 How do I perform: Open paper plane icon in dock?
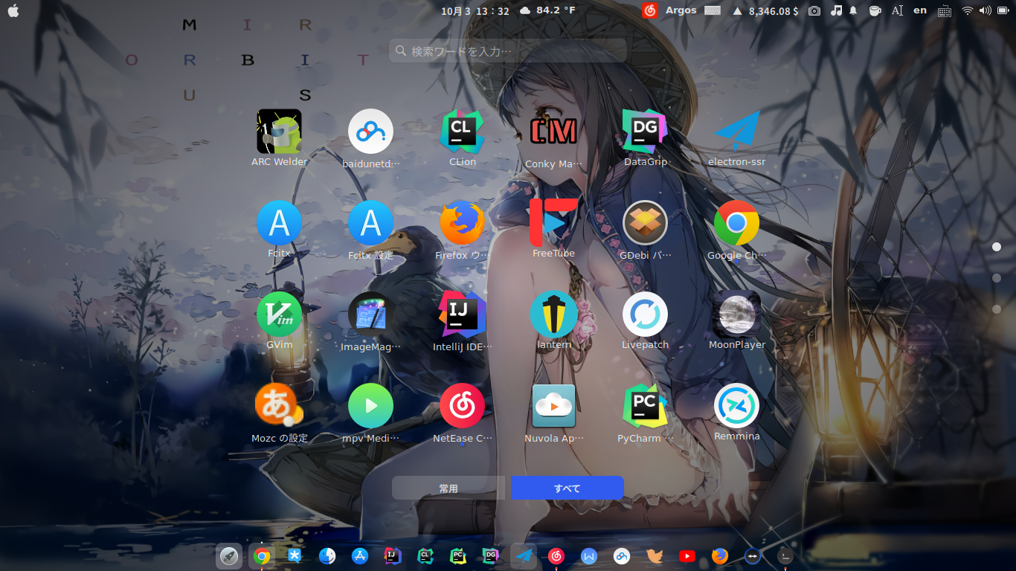click(524, 555)
